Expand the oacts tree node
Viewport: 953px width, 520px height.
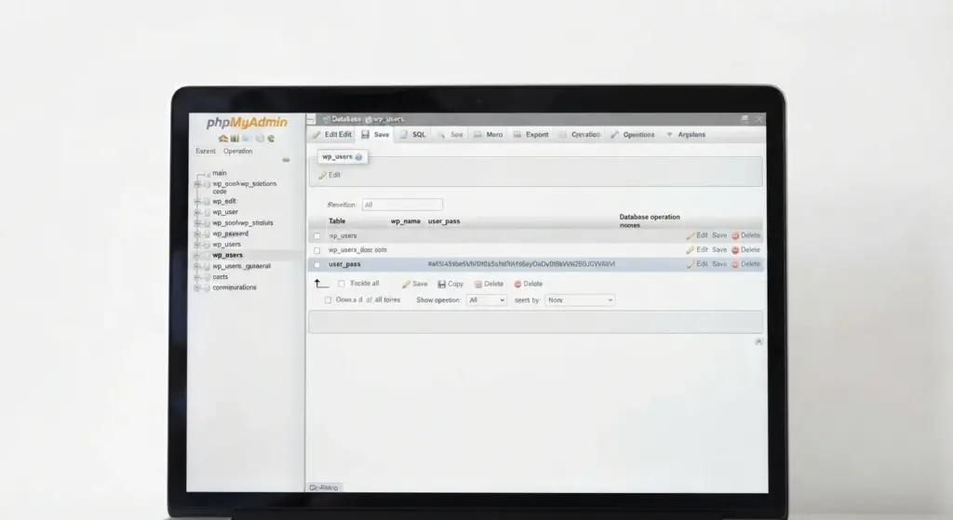click(x=197, y=277)
